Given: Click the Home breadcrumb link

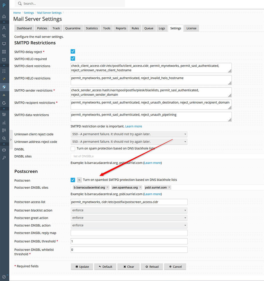Looking at the screenshot, I should (x=17, y=13).
